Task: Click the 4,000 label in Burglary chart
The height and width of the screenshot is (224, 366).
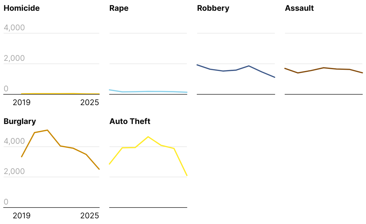Action: point(14,141)
